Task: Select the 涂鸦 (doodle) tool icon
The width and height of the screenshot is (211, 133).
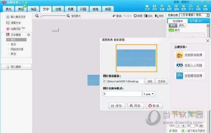Action: pyautogui.click(x=198, y=7)
